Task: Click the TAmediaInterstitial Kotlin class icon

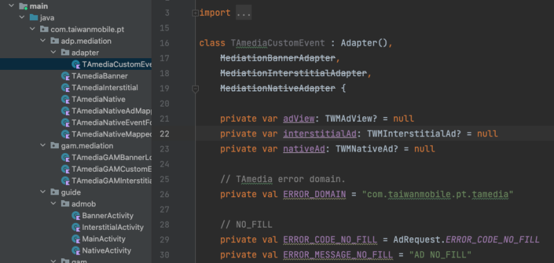Action: (65, 87)
